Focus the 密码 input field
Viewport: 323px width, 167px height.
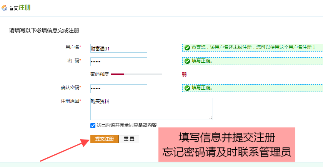(118, 62)
